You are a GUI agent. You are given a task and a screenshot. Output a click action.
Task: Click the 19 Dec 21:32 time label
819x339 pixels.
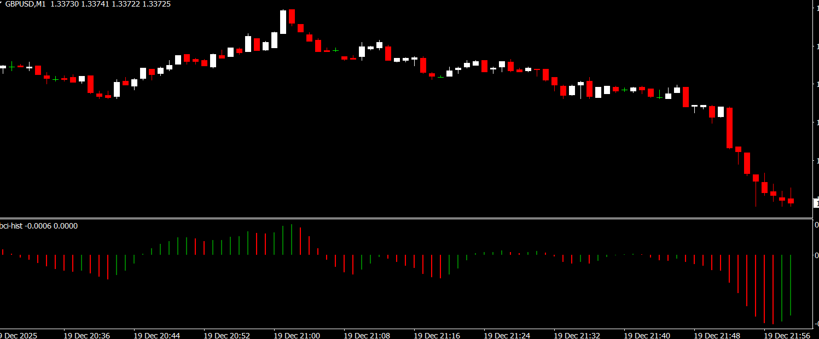pyautogui.click(x=577, y=335)
